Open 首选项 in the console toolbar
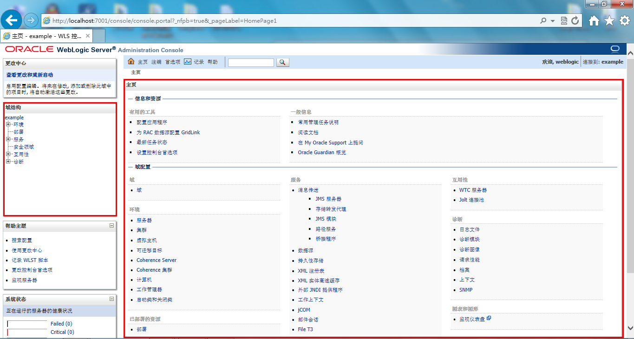The width and height of the screenshot is (634, 339). 172,62
